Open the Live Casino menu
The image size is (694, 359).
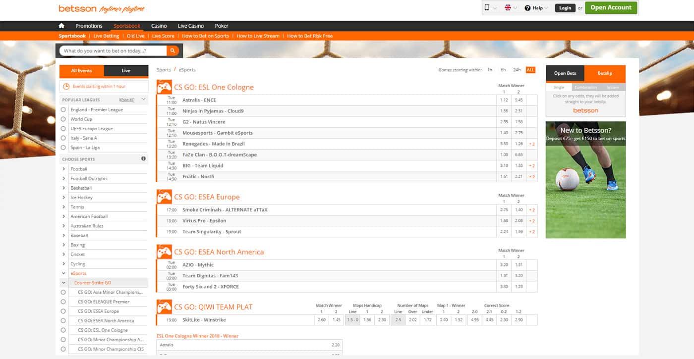pos(191,26)
